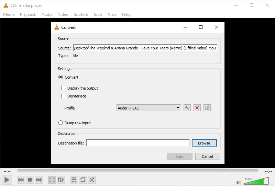
Task: Toggle loop mode icon
Action: 83,180
